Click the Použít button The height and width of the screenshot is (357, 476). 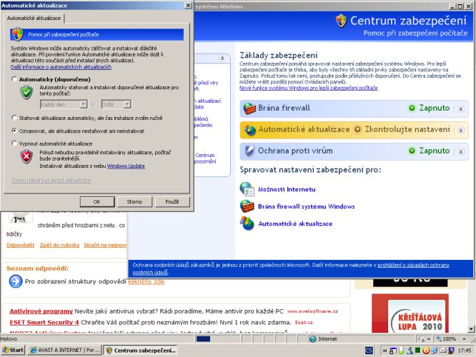click(172, 201)
